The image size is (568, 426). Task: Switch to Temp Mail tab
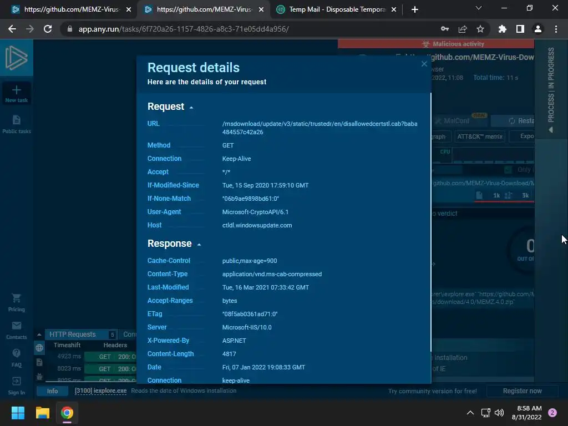coord(336,9)
